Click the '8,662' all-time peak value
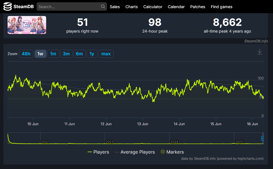 point(227,22)
